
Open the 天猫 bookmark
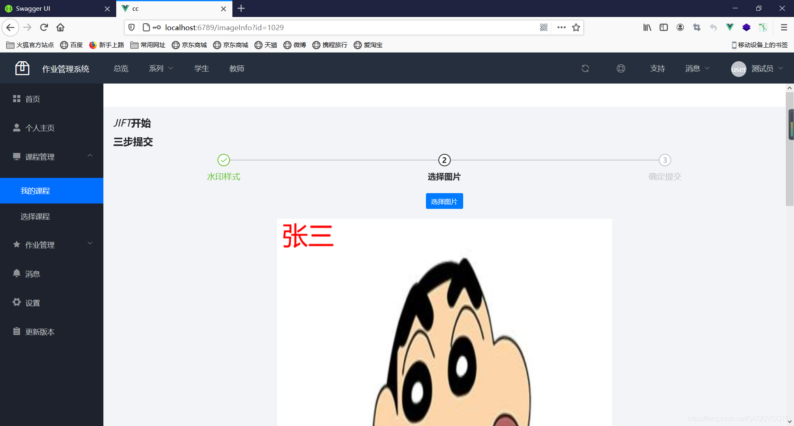(x=266, y=45)
